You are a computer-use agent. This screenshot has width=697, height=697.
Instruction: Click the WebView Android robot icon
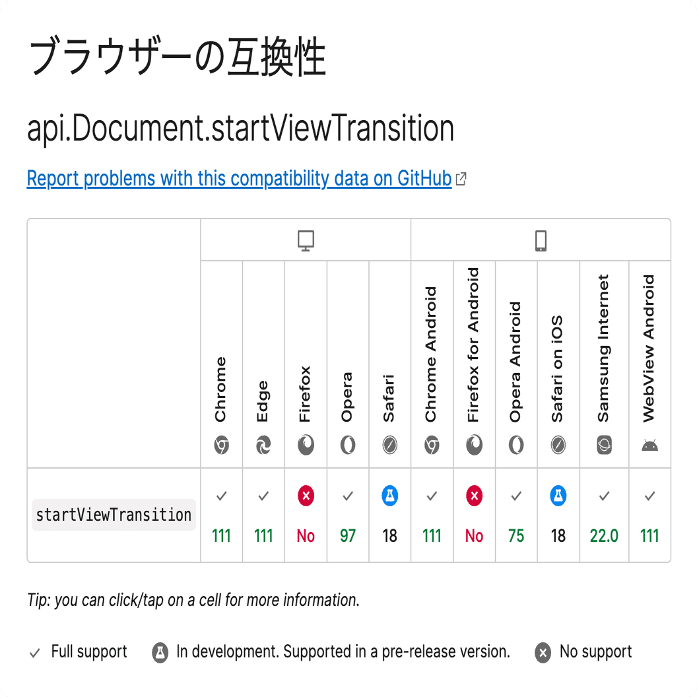click(649, 446)
